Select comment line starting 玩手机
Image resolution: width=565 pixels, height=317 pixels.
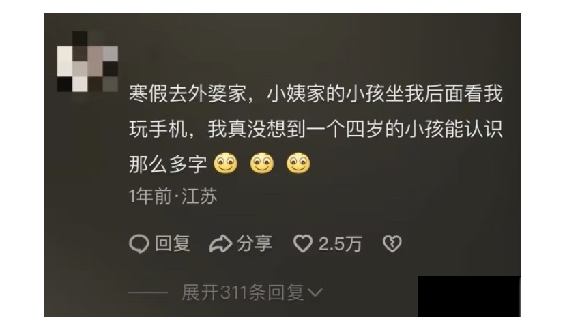tap(316, 129)
